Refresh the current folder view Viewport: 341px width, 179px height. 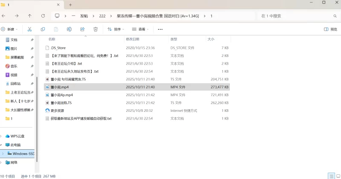tap(43, 16)
